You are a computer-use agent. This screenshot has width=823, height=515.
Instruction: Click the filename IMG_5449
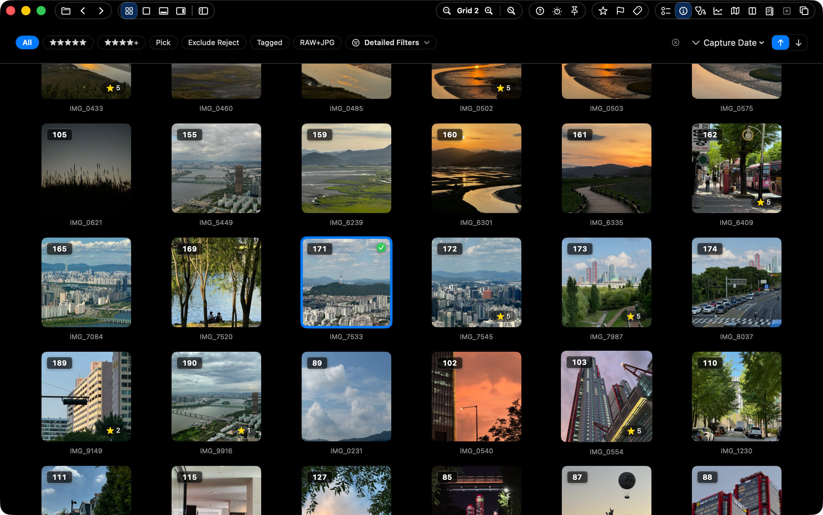point(216,223)
